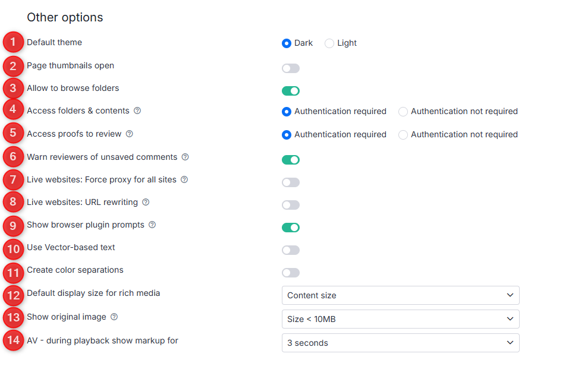
Task: Disable the Allow to browse folders toggle
Action: click(291, 91)
